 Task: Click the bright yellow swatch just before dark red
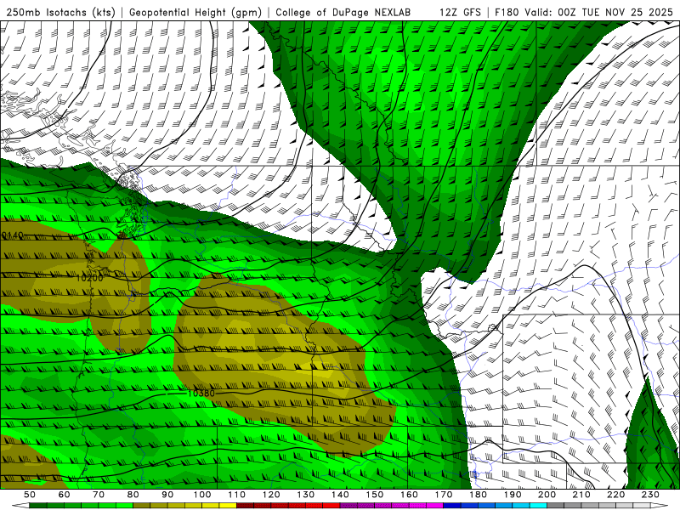click(x=228, y=506)
